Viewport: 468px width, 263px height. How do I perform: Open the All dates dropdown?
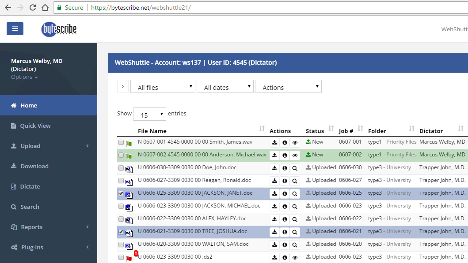point(225,87)
